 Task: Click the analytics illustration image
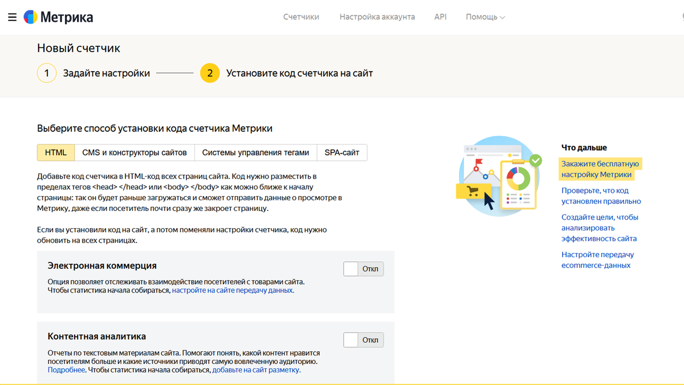[x=500, y=176]
